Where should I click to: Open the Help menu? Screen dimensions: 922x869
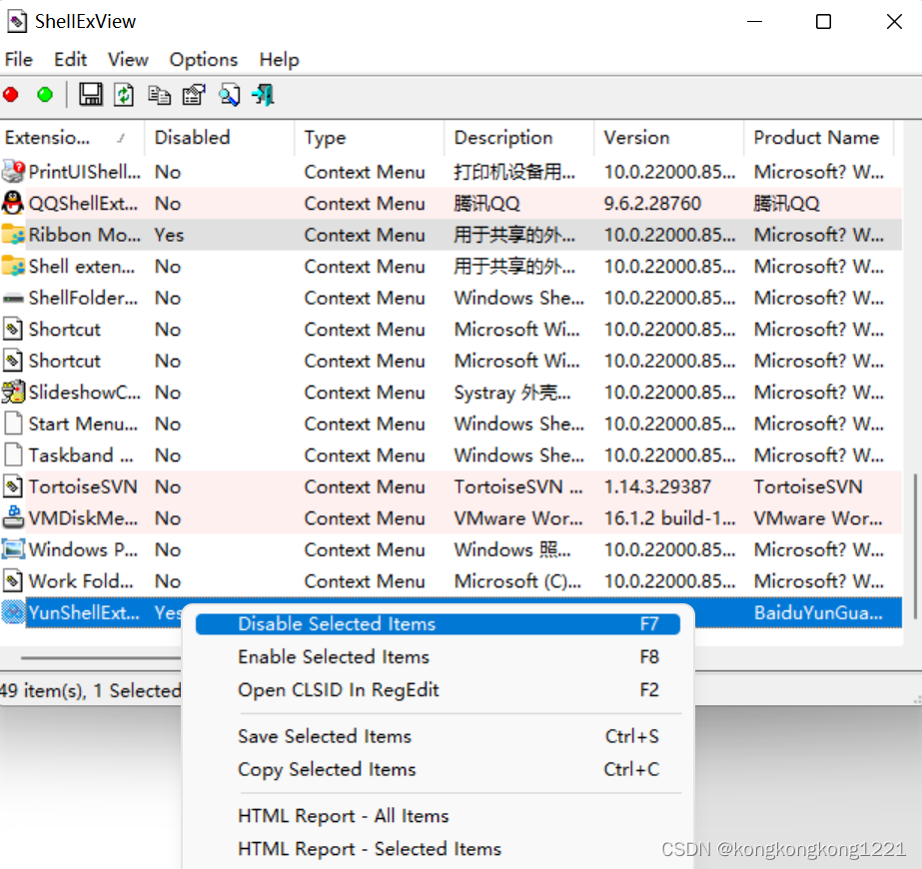pos(280,59)
